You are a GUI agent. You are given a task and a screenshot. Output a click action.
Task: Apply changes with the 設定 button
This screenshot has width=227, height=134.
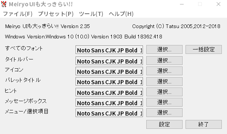tap(164, 124)
